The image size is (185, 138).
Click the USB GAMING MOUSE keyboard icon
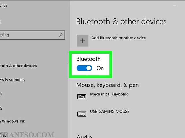tap(82, 114)
